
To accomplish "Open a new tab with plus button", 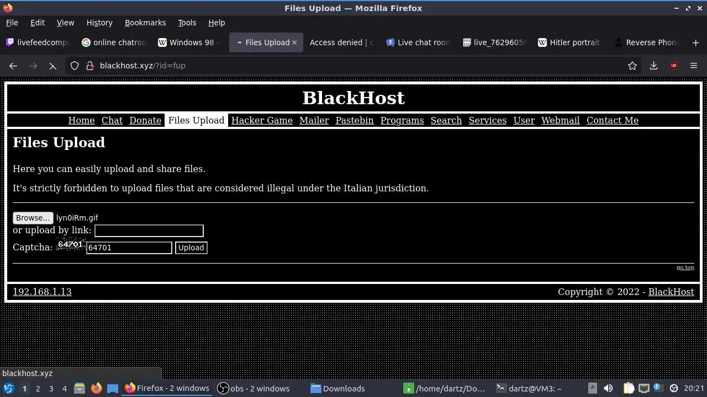I will [x=695, y=42].
